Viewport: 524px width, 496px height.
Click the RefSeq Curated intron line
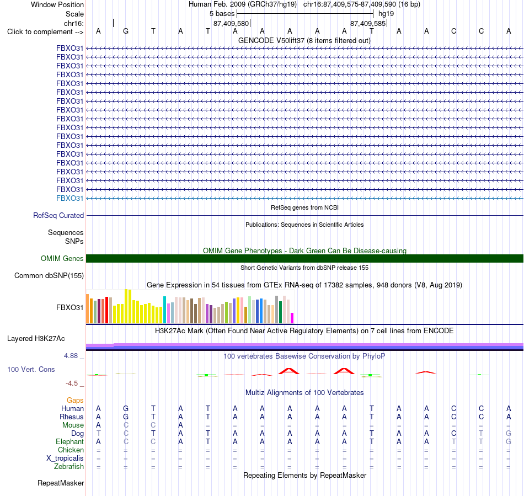(304, 216)
